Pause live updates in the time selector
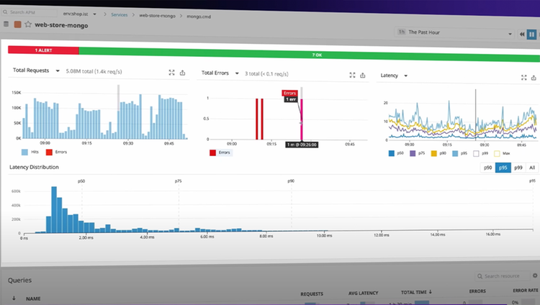The height and width of the screenshot is (305, 540). pos(531,35)
